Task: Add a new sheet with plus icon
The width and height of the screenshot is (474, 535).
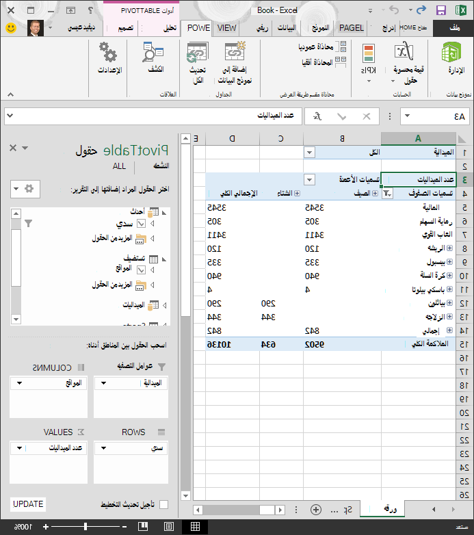Action: pyautogui.click(x=316, y=510)
